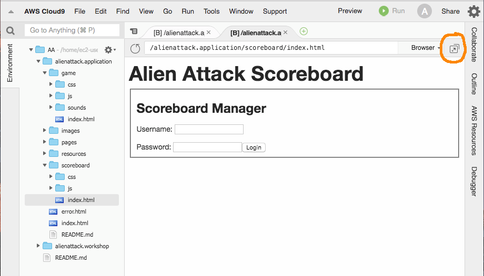Select the scoreboard js folder
Viewport: 484px width, 276px height.
pos(70,188)
